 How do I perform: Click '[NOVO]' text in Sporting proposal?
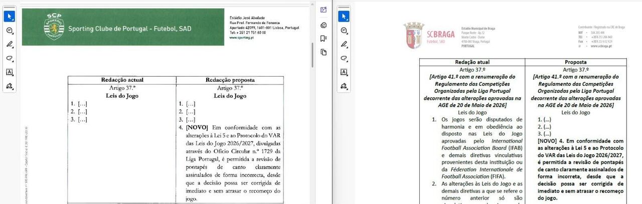pos(196,127)
